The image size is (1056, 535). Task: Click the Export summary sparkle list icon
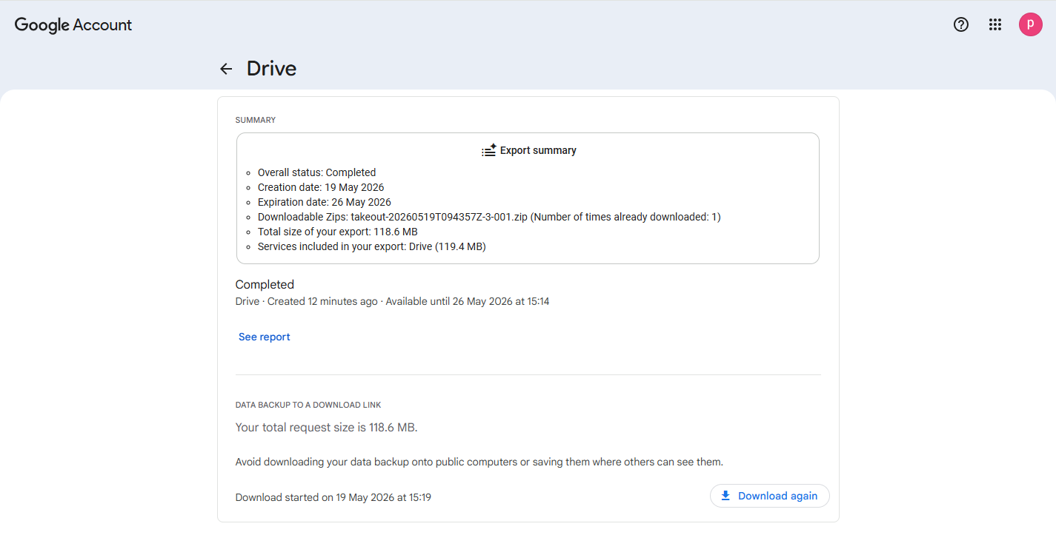click(489, 150)
